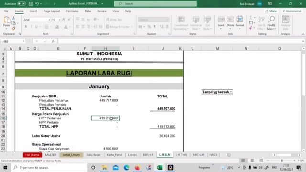
Task: Open the Merge & Center dropdown arrow
Action: coord(132,27)
